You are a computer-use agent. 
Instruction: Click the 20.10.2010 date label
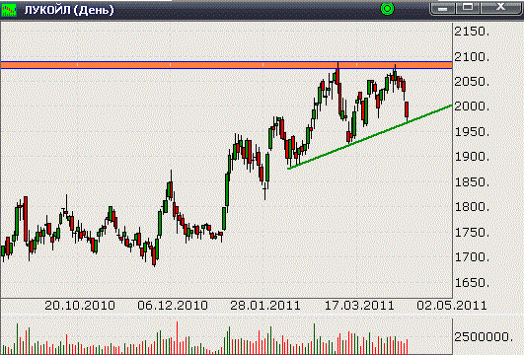(x=80, y=306)
